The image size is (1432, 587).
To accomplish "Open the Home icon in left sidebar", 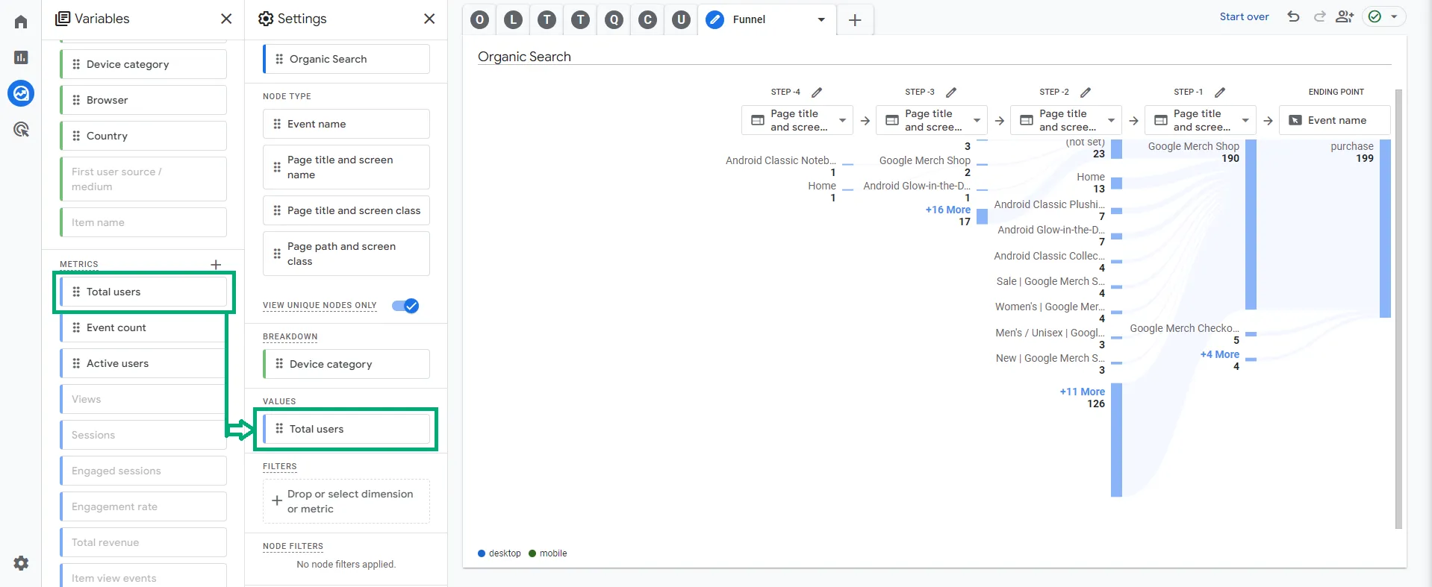I will tap(21, 22).
